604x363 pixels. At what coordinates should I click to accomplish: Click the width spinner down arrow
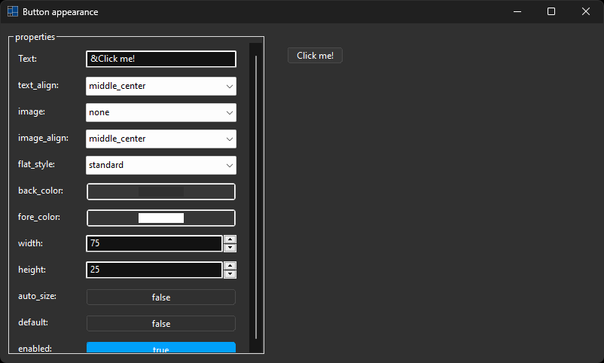pyautogui.click(x=230, y=248)
